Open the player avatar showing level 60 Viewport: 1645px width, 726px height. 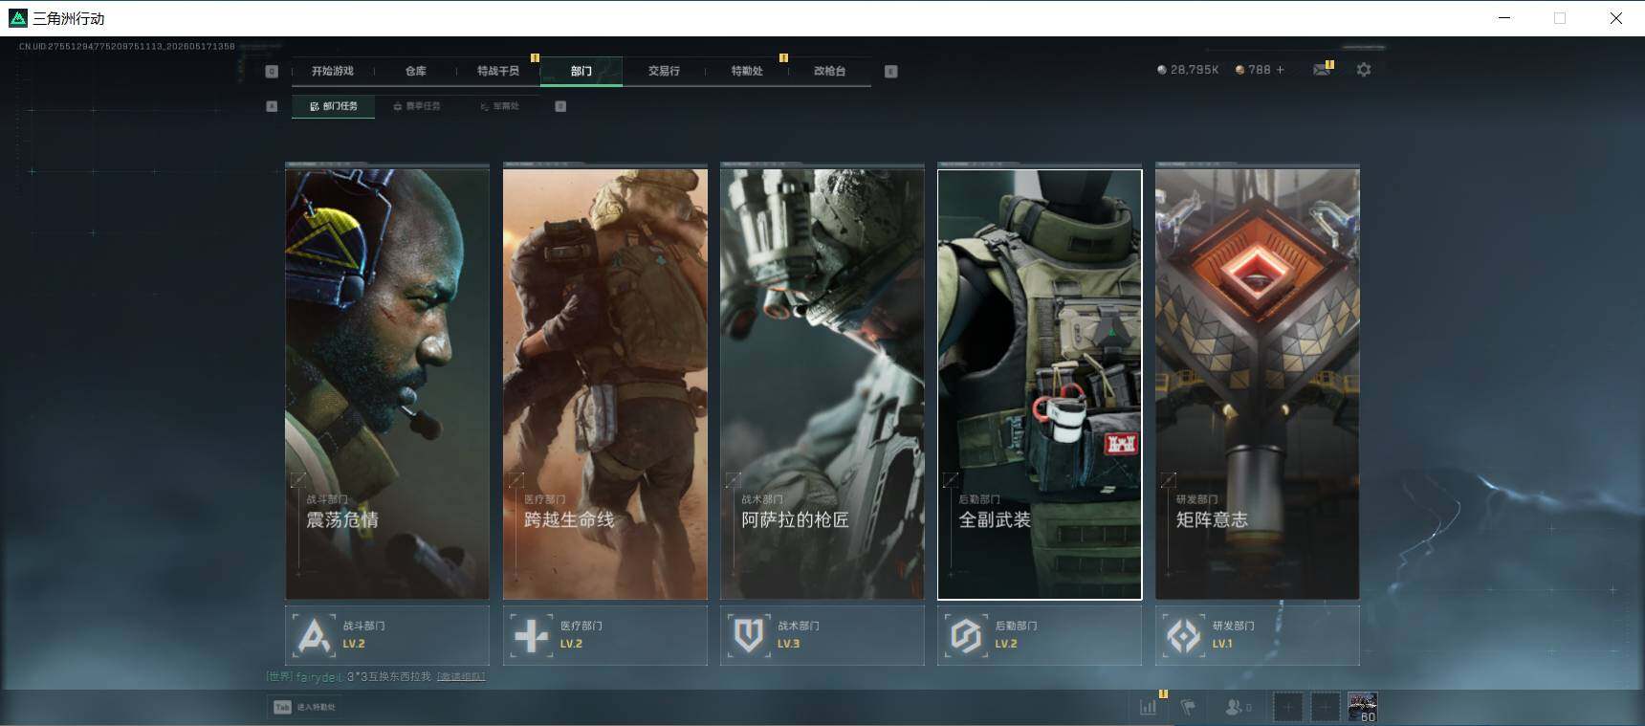1362,708
